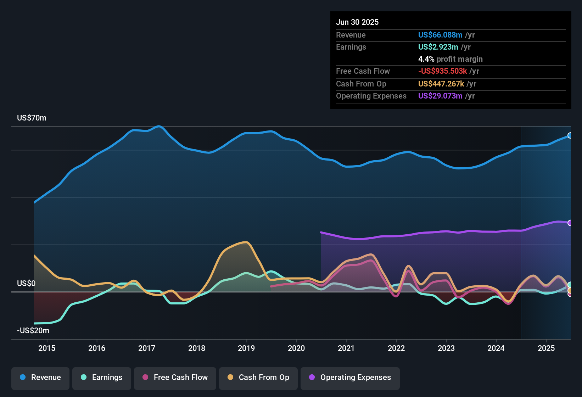Click the US$70m y-axis label
This screenshot has width=582, height=397.
[x=32, y=118]
